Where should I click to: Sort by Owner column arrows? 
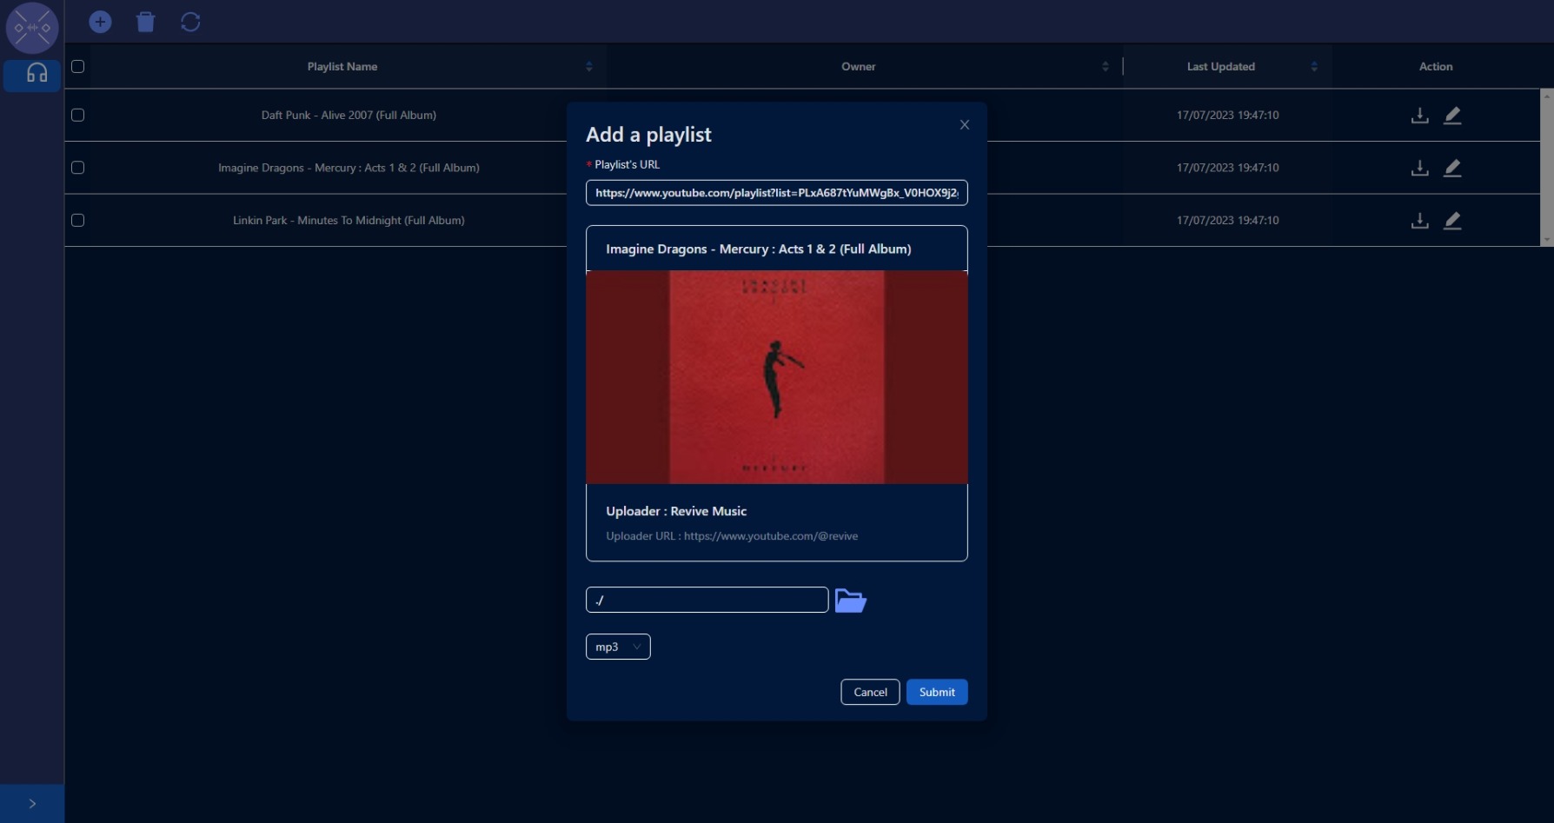(x=1106, y=67)
